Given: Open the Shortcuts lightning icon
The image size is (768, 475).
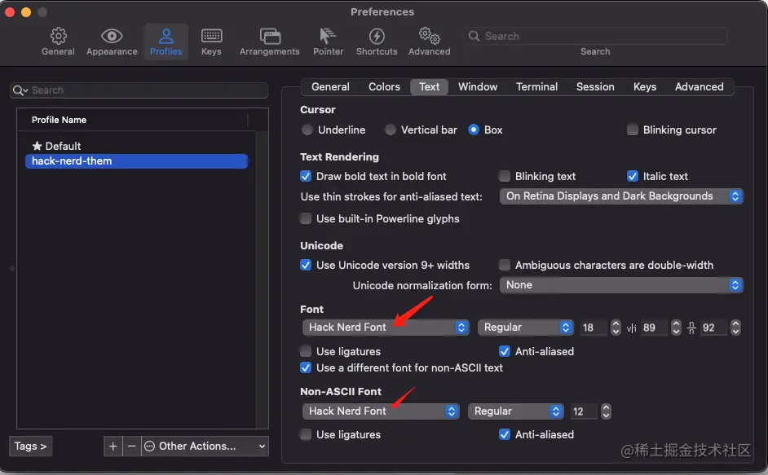Looking at the screenshot, I should coord(377,36).
